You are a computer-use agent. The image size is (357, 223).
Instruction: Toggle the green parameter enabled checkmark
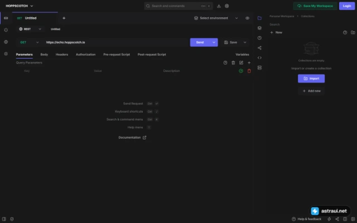point(241,71)
